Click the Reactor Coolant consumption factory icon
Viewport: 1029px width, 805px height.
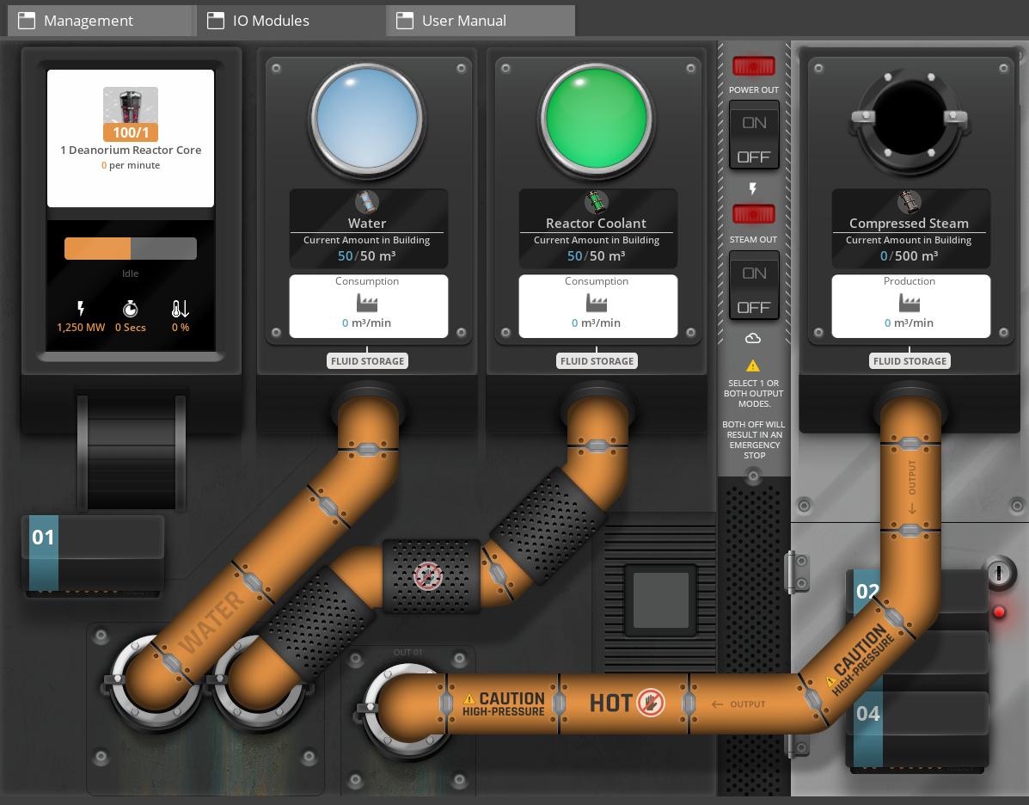click(x=597, y=303)
